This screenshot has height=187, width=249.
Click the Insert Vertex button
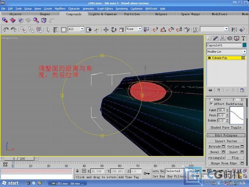(x=226, y=141)
